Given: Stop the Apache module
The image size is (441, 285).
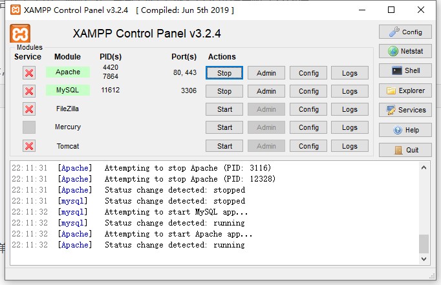Looking at the screenshot, I should [224, 73].
